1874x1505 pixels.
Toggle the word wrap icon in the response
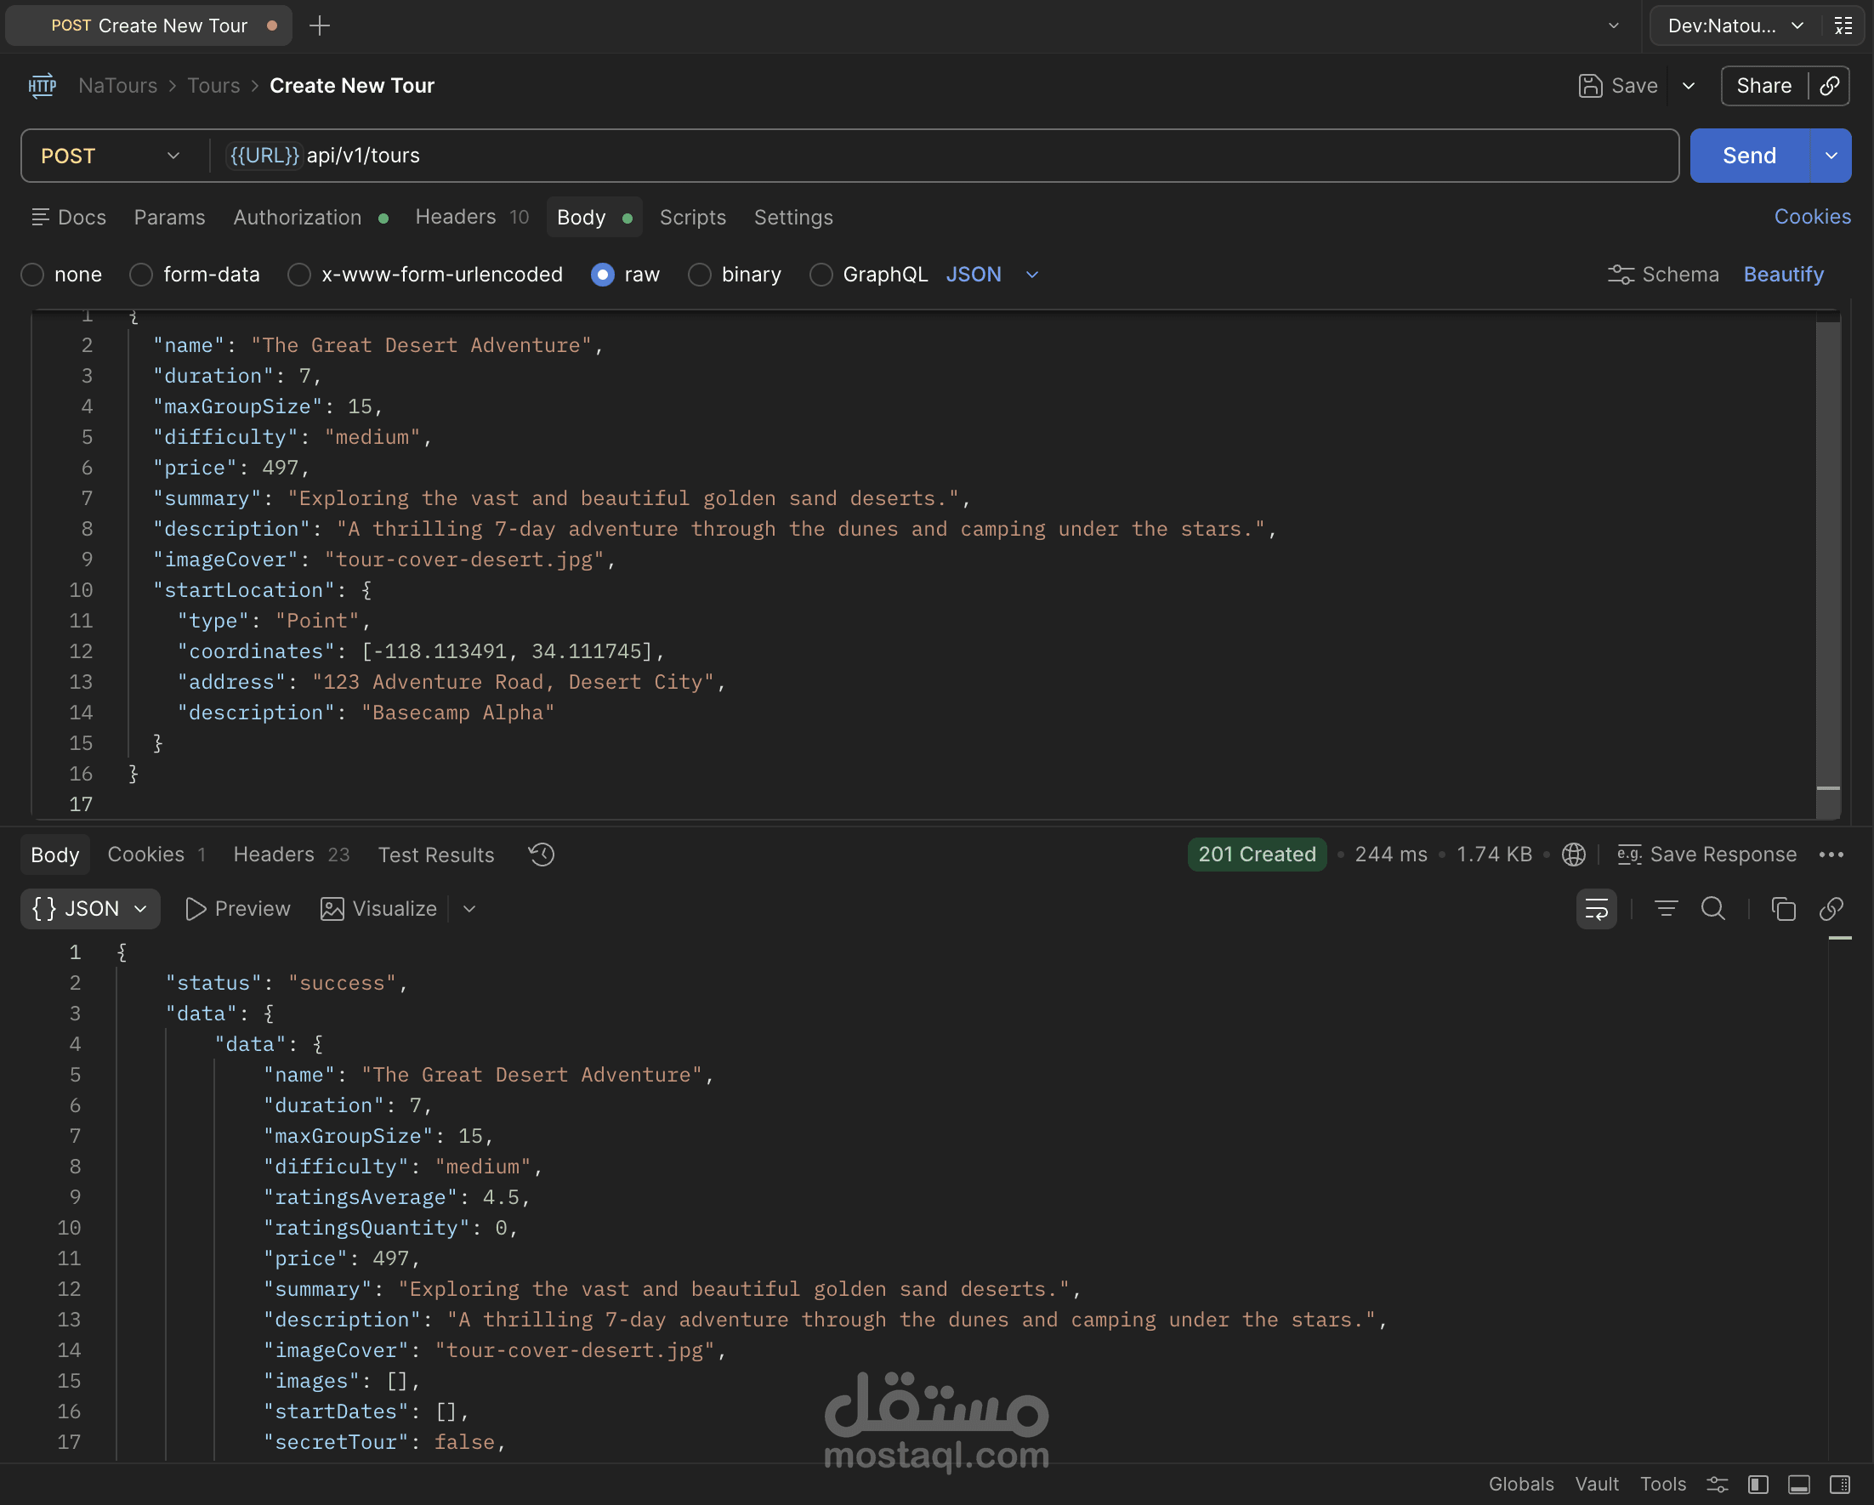pos(1596,909)
